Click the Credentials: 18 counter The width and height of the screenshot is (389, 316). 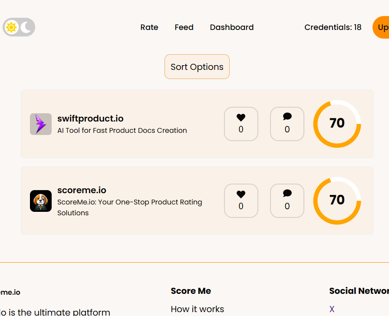pos(333,27)
